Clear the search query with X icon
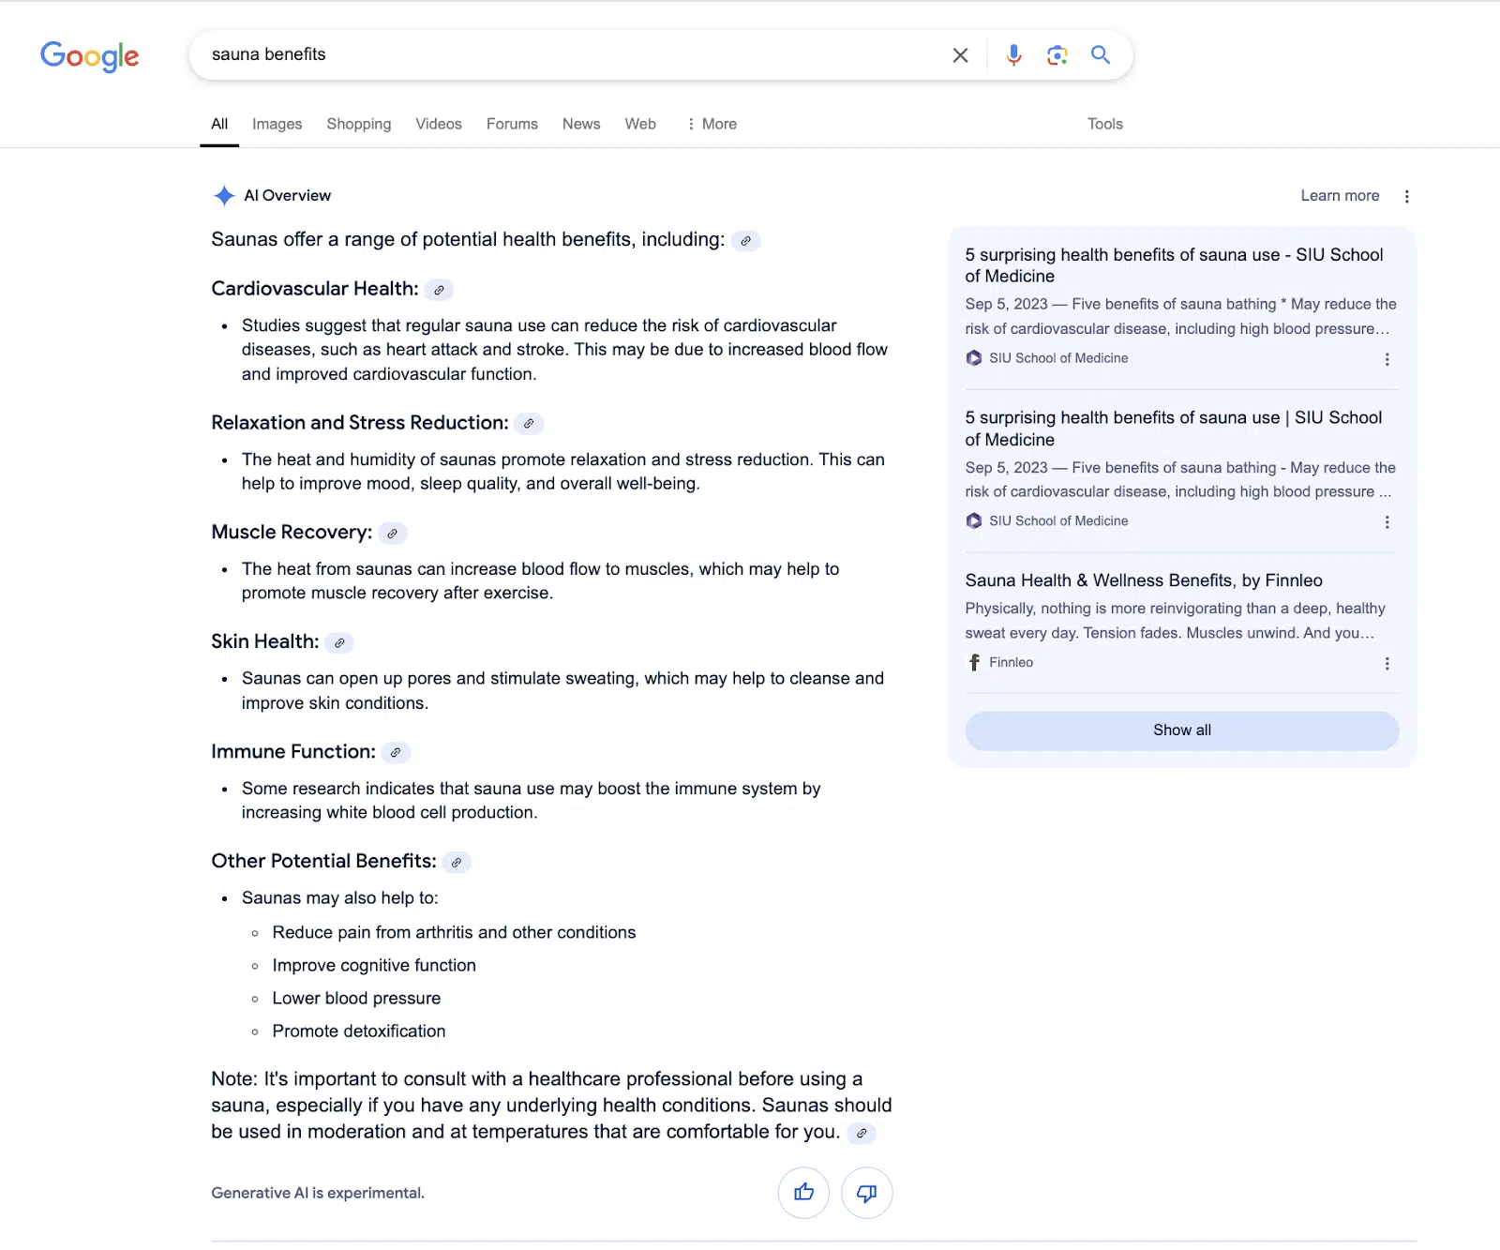 (x=960, y=55)
